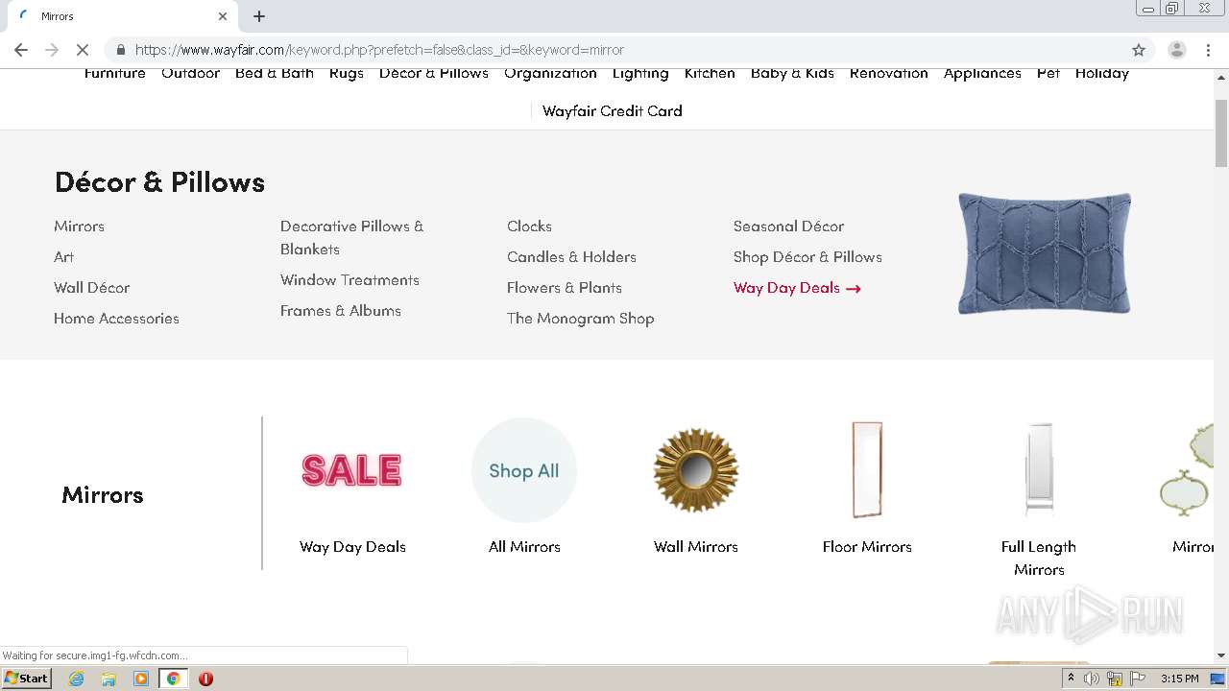
Task: Show hidden system tray icons arrow
Action: 1071,679
